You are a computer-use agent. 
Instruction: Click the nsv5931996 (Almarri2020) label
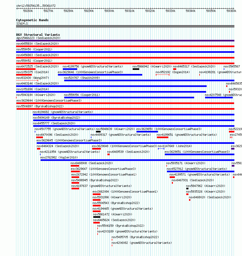(x=112, y=197)
